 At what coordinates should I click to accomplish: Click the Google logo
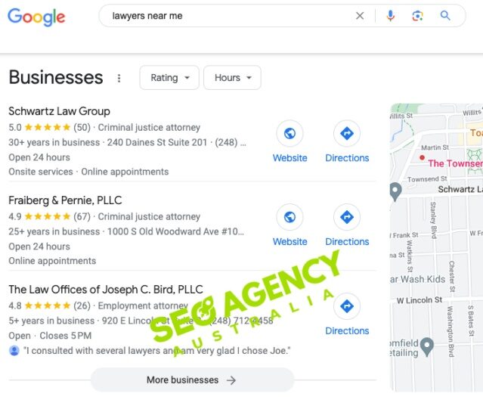point(36,17)
